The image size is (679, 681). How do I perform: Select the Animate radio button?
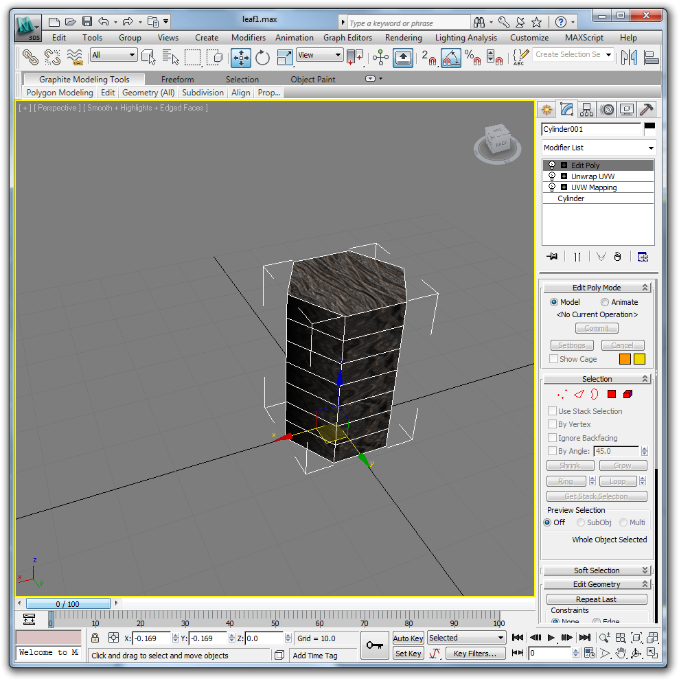[x=605, y=302]
